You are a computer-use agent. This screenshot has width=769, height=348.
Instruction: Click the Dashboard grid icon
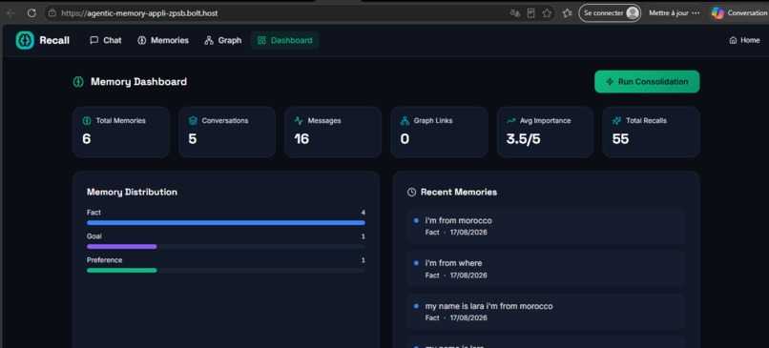(x=261, y=40)
